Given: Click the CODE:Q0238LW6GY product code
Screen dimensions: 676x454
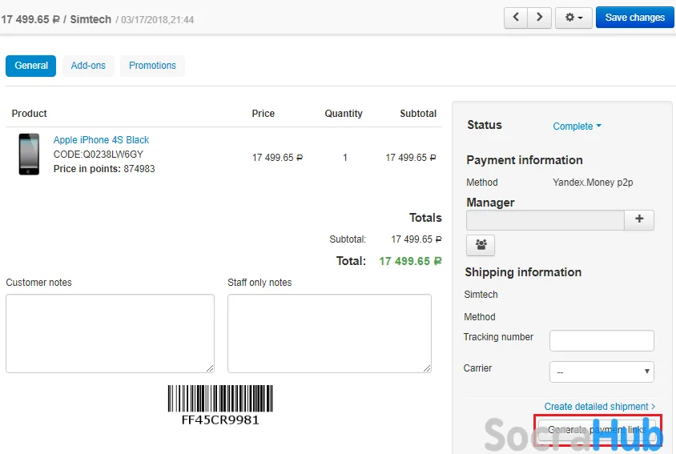Looking at the screenshot, I should 99,155.
